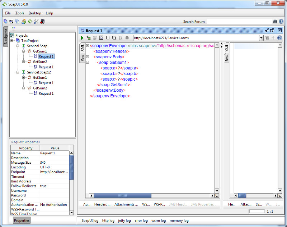The image size is (287, 227).
Task: Click the save all projects icon
Action: tap(17, 22)
